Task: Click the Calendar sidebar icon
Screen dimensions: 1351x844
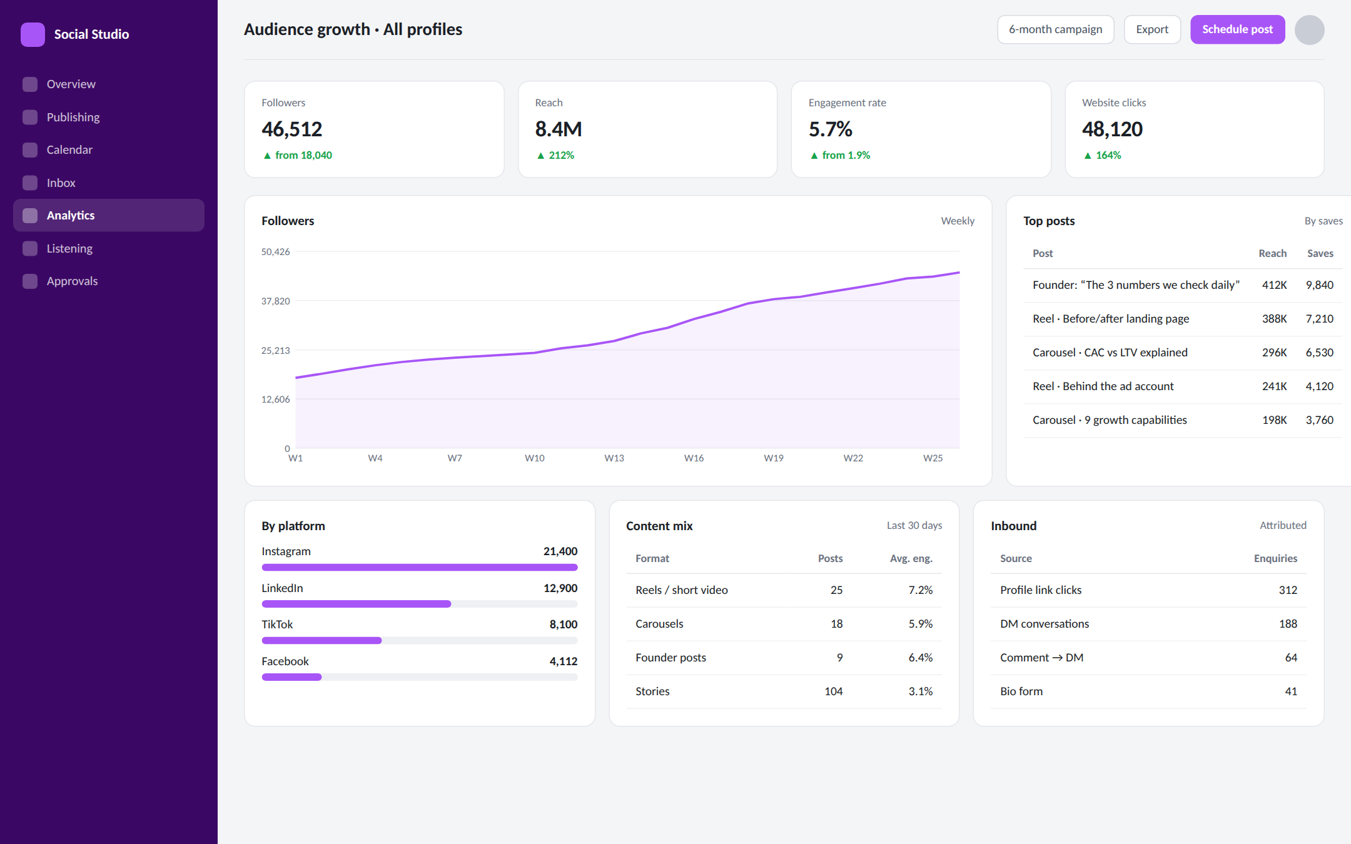Action: click(x=30, y=150)
